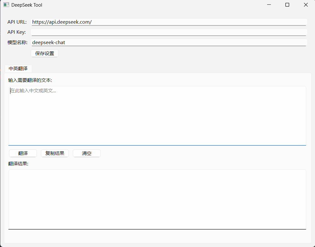Click the 保存设置 button

point(45,54)
